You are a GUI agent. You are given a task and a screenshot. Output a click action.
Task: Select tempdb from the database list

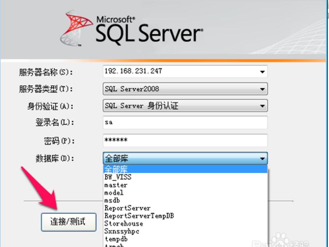click(x=185, y=239)
